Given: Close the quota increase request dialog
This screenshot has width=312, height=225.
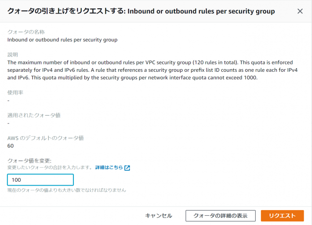Looking at the screenshot, I should coord(300,11).
